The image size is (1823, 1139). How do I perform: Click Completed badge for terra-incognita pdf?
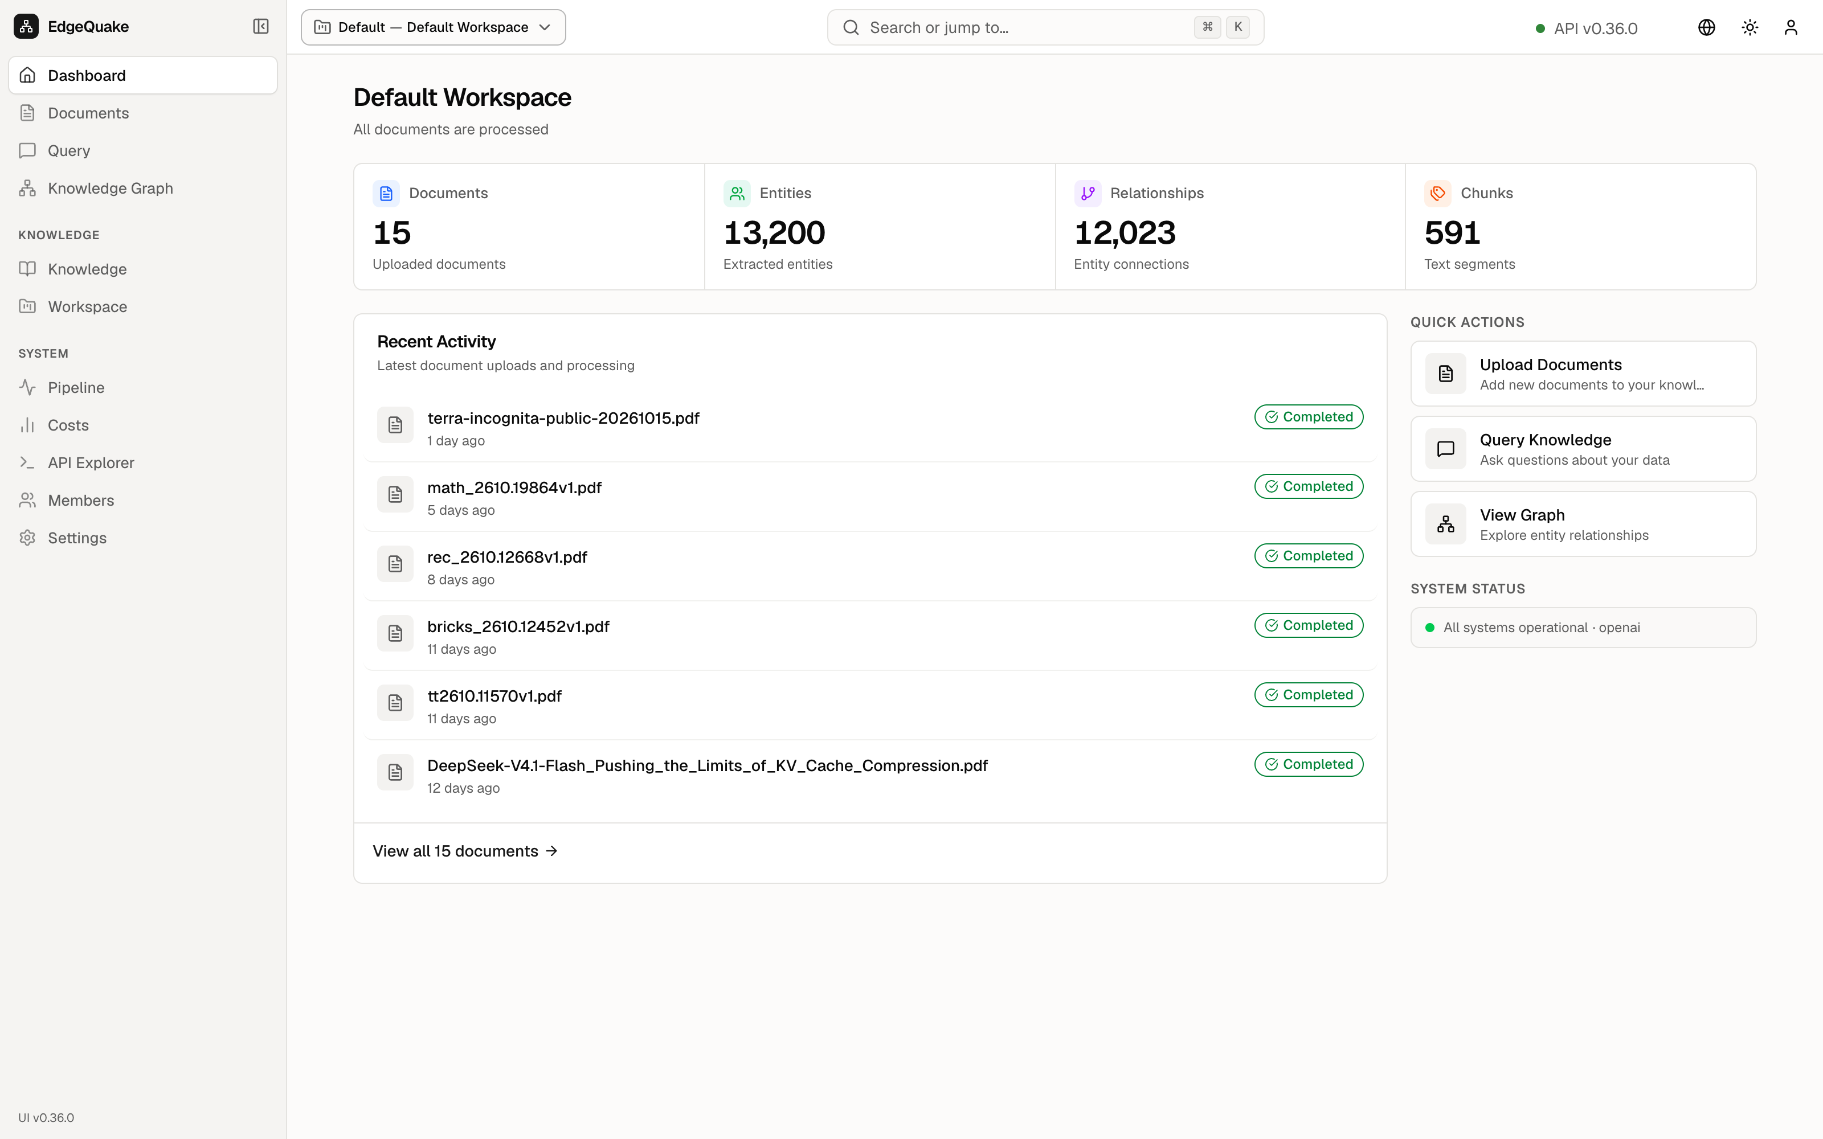(x=1309, y=416)
